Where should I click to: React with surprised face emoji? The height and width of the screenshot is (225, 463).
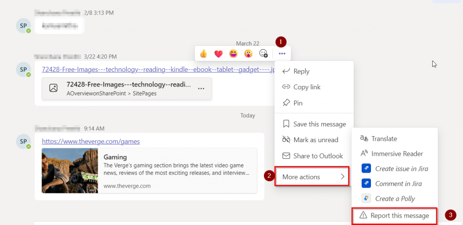coord(248,53)
